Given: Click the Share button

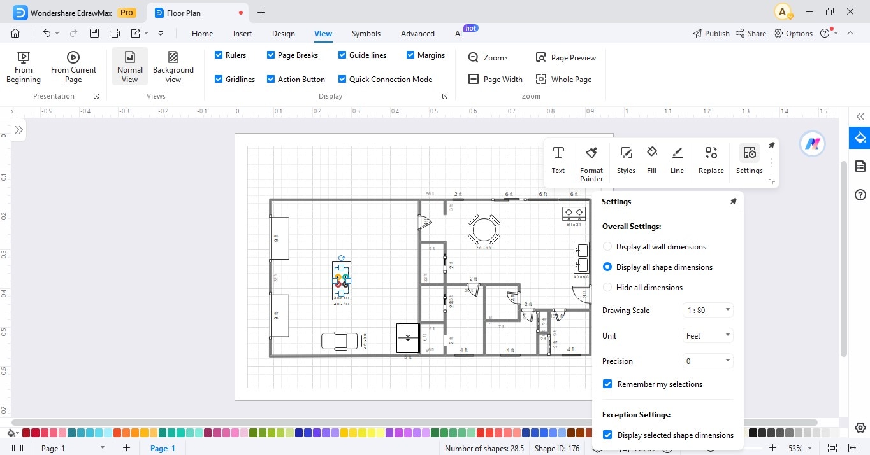Looking at the screenshot, I should 750,34.
